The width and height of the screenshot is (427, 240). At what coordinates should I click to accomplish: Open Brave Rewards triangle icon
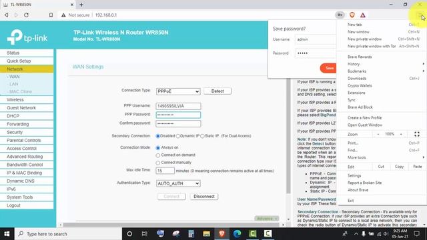pos(363,15)
